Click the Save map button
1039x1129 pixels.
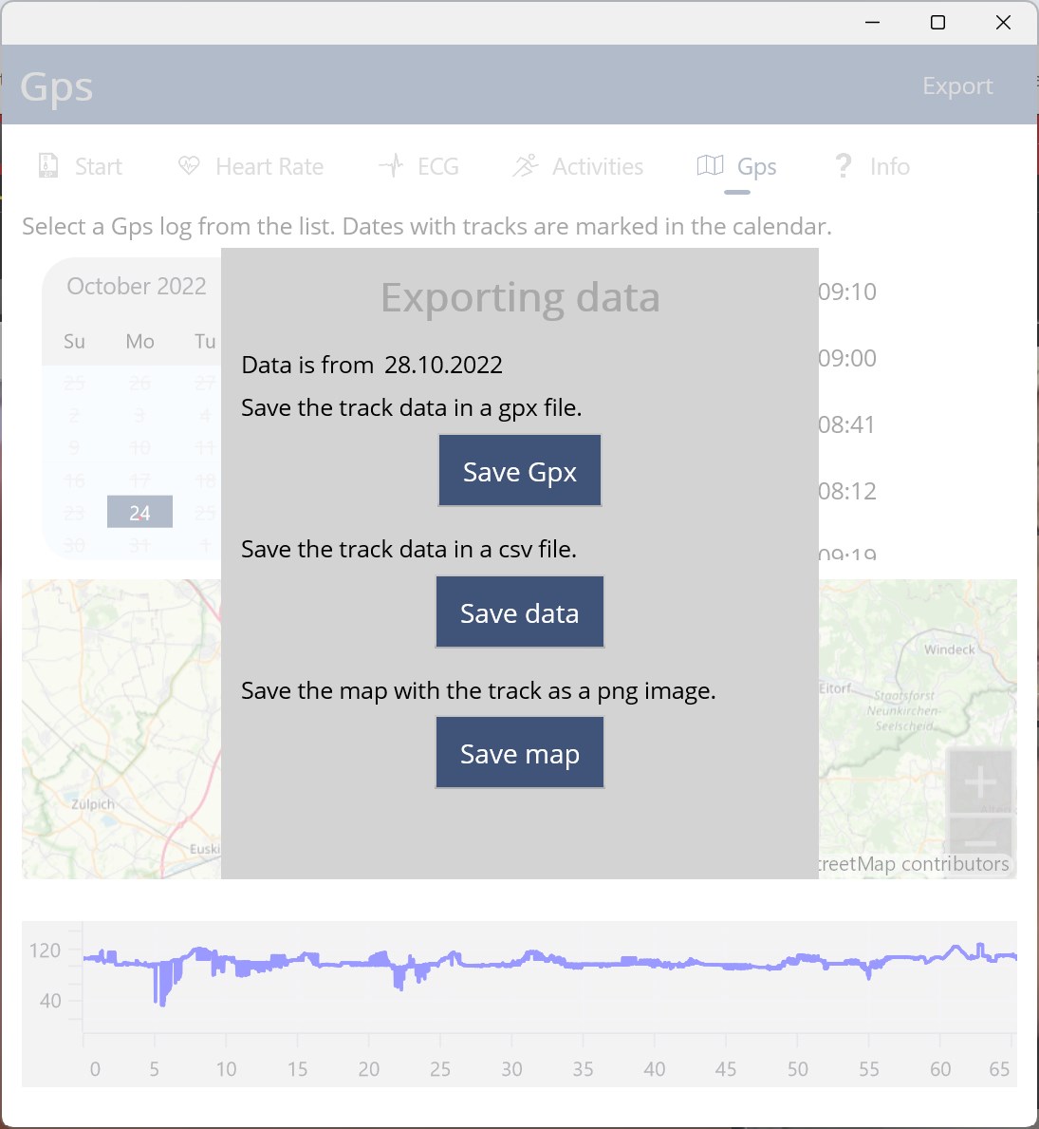click(520, 752)
